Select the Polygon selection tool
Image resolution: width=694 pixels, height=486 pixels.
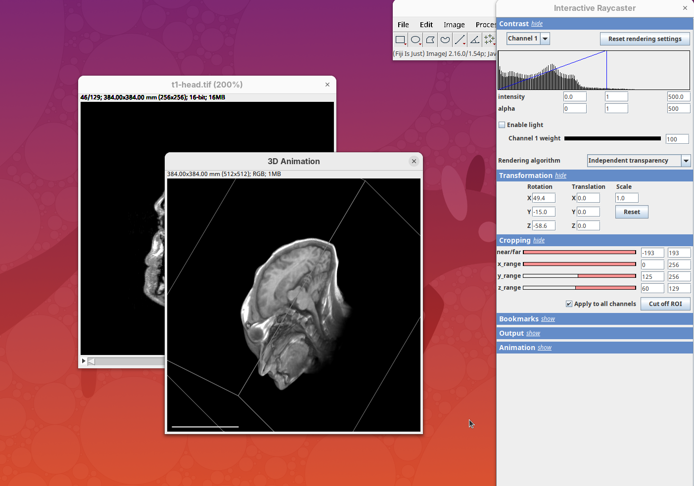coord(430,40)
